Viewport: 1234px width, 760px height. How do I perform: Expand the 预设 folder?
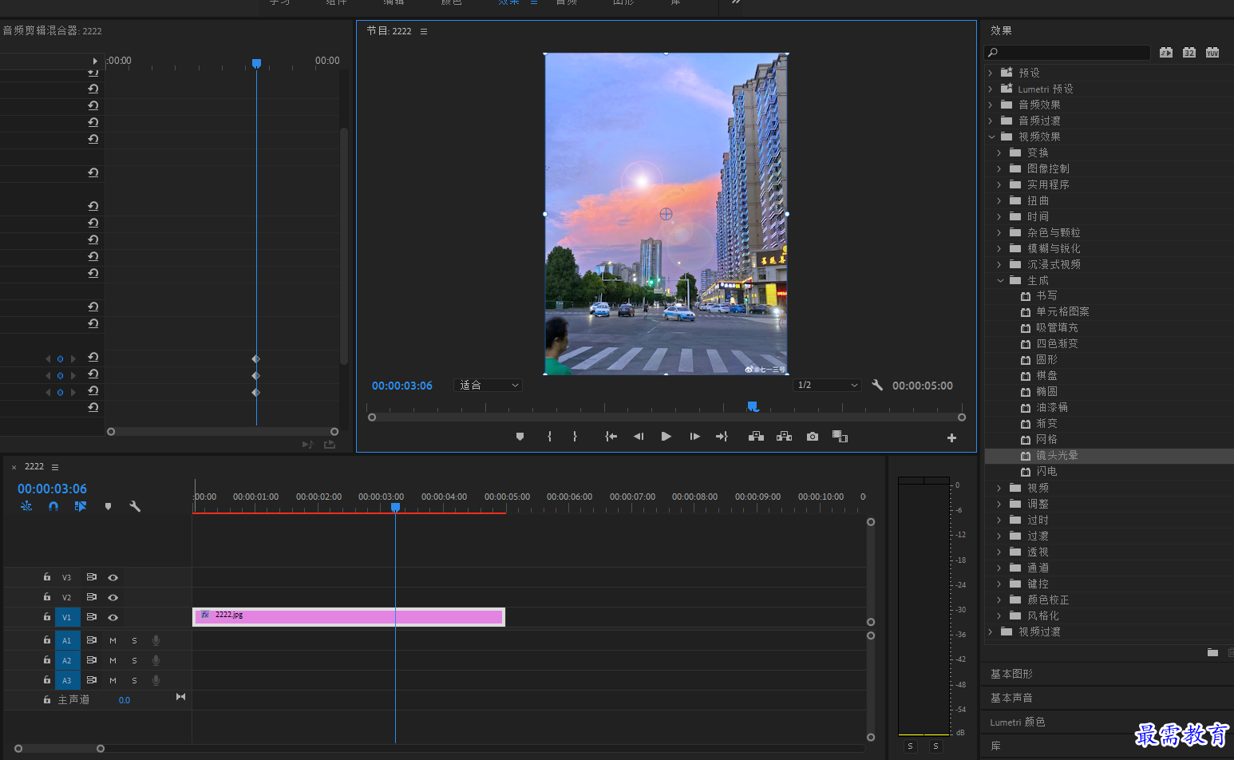(x=991, y=73)
